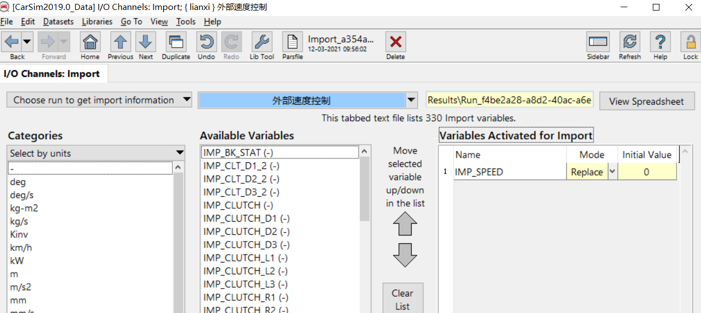
Task: Duplicate the current dataset
Action: pyautogui.click(x=176, y=42)
